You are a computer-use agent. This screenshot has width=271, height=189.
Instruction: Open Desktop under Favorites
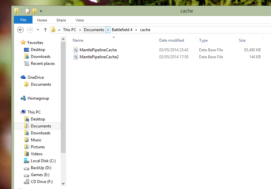point(38,50)
